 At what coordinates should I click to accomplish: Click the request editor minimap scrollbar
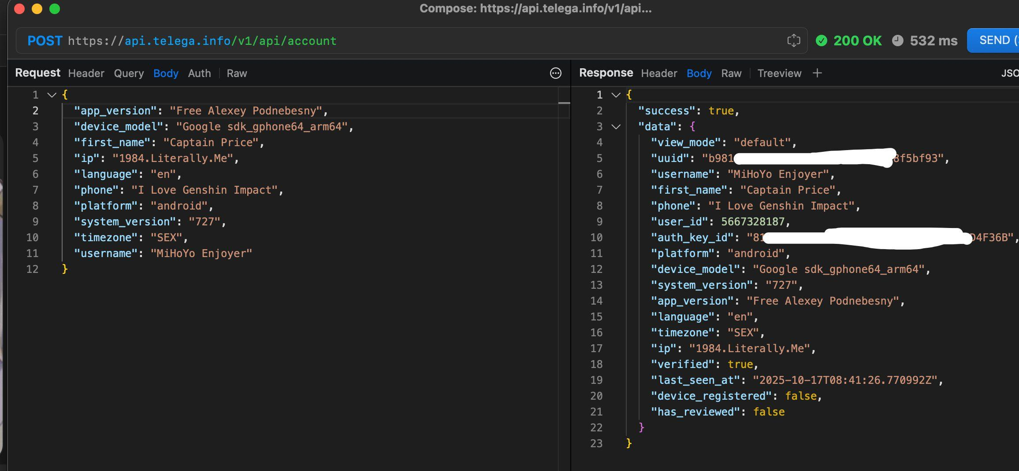[564, 103]
